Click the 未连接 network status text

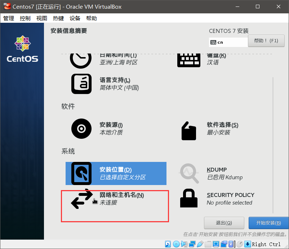click(108, 202)
